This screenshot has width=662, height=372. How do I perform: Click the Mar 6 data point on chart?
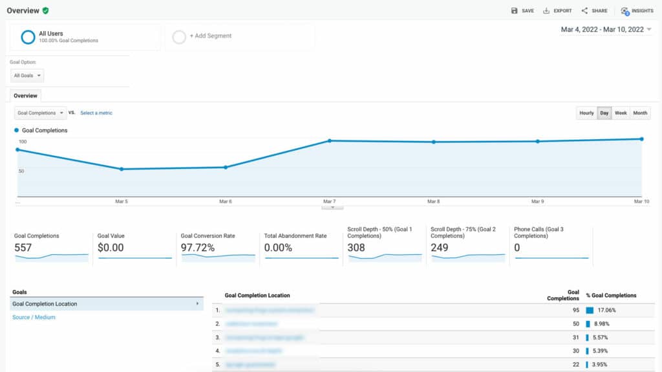226,168
